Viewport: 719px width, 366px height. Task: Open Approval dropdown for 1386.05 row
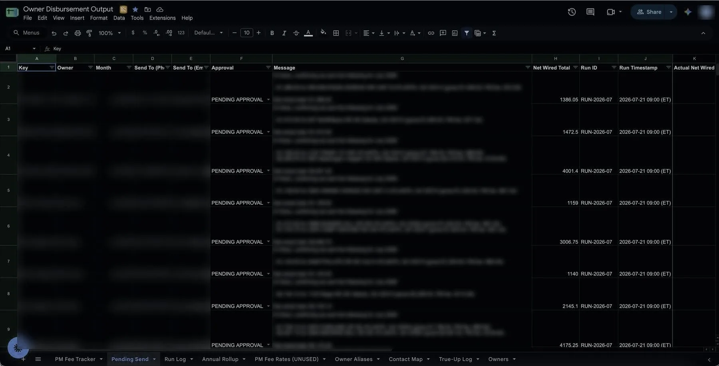268,99
